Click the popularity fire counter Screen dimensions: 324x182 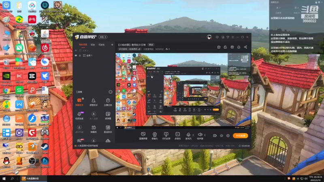(x=168, y=49)
